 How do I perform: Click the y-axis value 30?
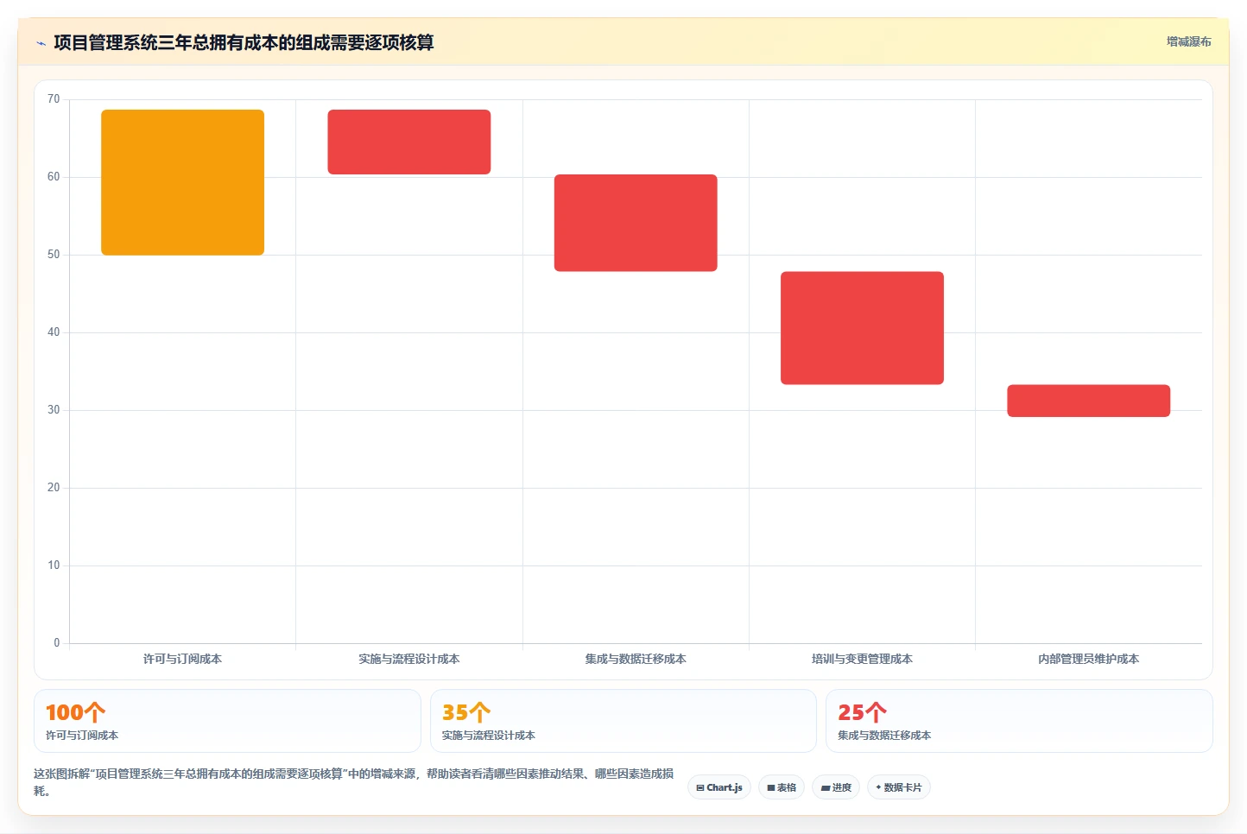point(54,410)
